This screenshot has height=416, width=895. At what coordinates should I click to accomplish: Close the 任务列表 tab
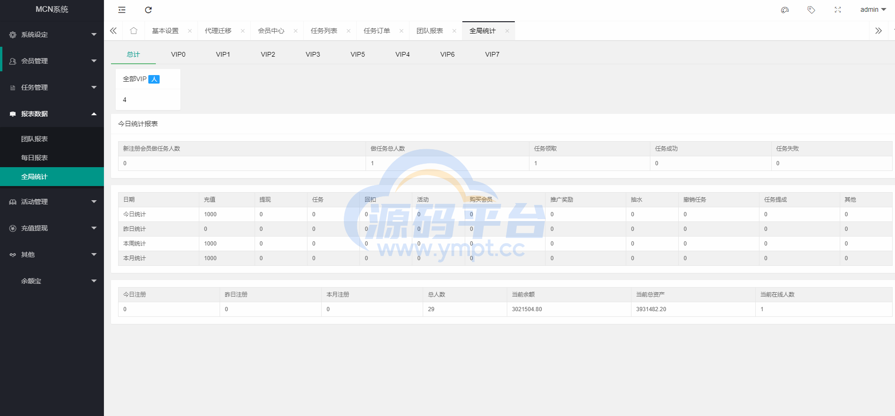349,31
